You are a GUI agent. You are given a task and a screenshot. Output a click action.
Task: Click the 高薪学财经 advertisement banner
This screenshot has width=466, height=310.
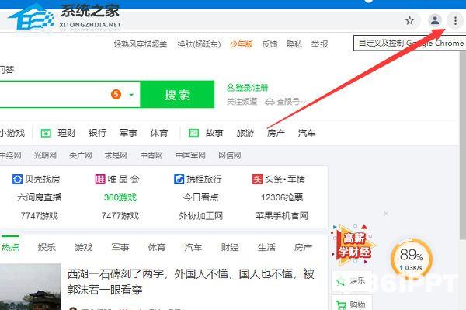[353, 246]
